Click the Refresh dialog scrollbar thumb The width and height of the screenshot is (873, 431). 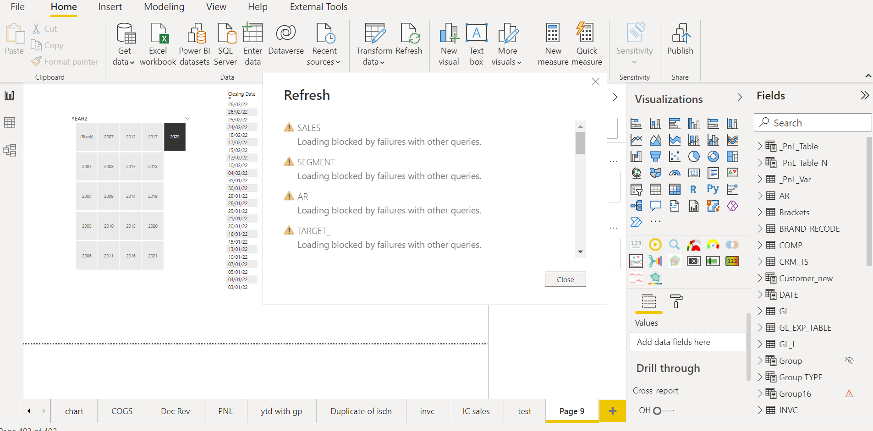coord(580,143)
